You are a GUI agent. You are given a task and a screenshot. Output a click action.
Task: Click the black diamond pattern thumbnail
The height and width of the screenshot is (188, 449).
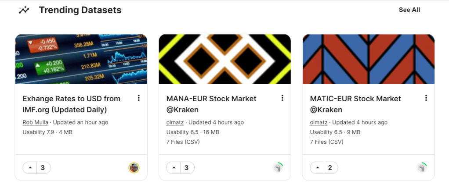click(x=224, y=59)
